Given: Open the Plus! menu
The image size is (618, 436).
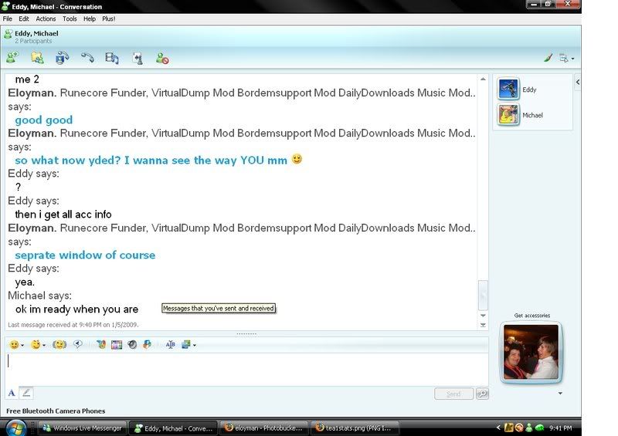Looking at the screenshot, I should (108, 19).
